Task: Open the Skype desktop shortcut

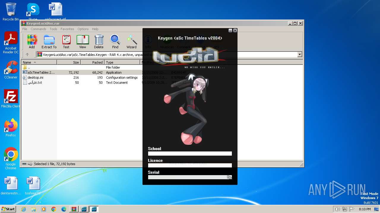Action: point(33,11)
